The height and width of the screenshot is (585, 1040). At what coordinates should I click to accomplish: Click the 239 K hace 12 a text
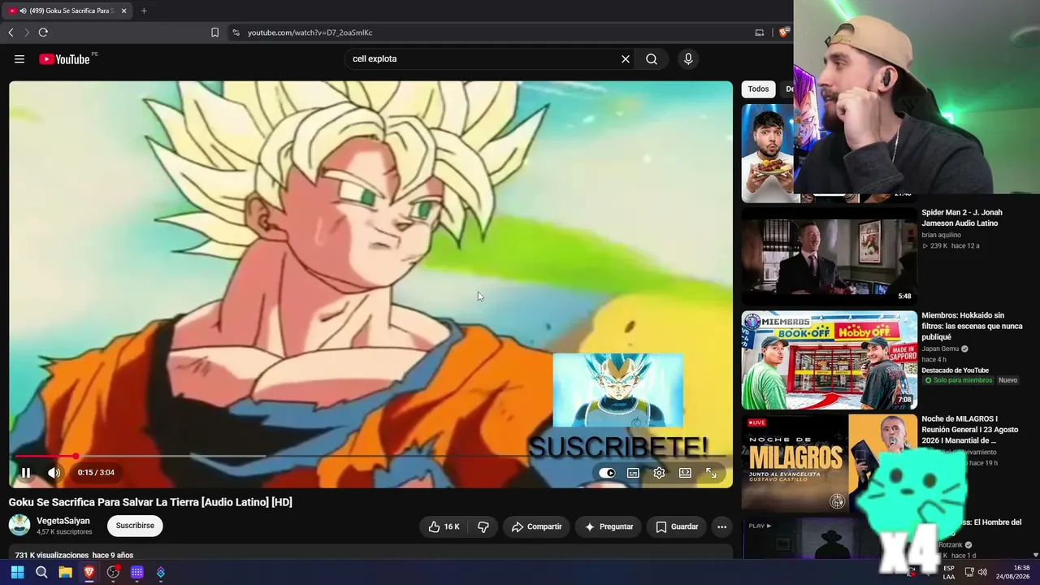coord(950,245)
